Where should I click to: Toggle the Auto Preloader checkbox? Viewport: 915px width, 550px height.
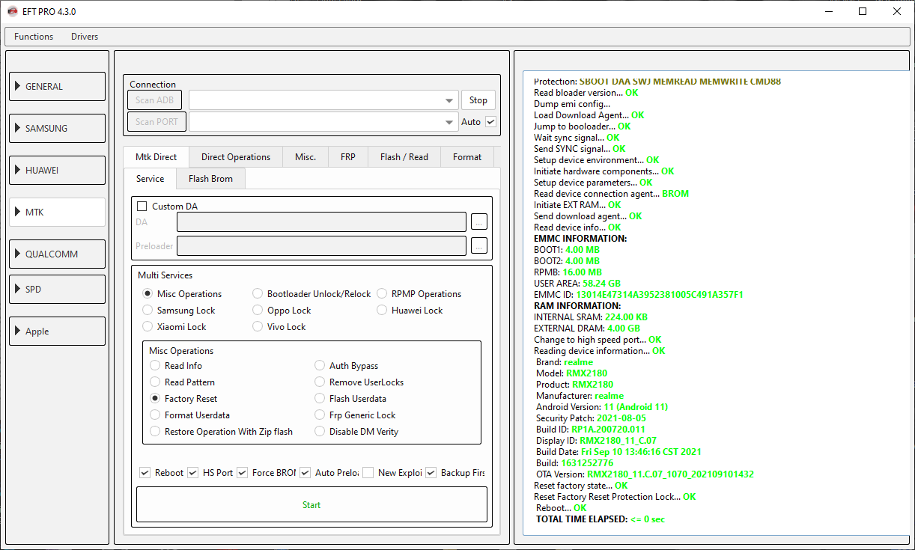click(x=305, y=473)
